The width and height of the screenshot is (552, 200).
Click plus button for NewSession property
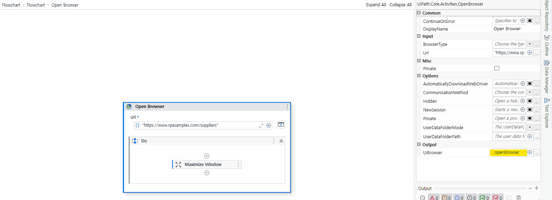click(522, 110)
